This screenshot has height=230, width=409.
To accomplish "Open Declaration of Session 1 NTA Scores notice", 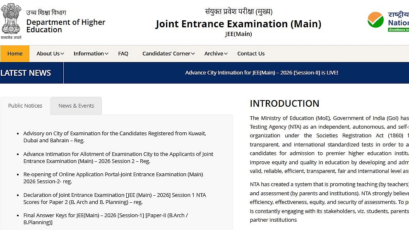I will coord(114,199).
